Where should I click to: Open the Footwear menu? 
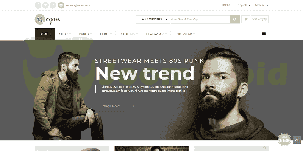tap(185, 34)
